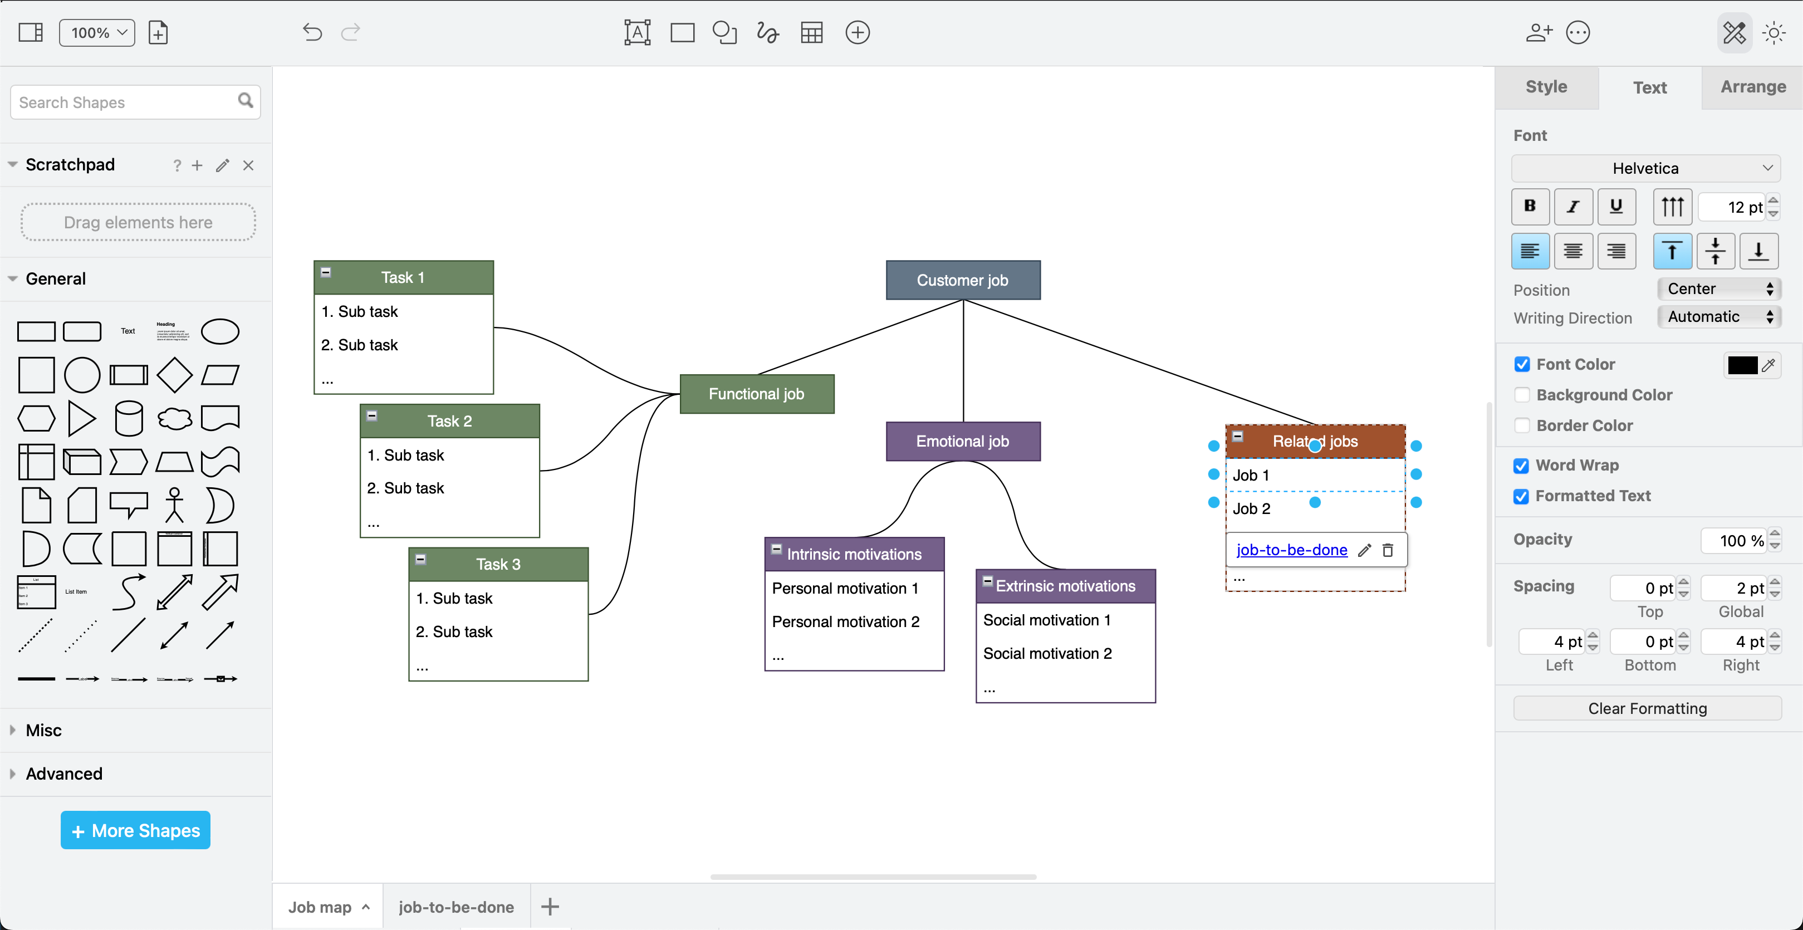The height and width of the screenshot is (930, 1803).
Task: Toggle Font Color checkbox
Action: point(1522,364)
